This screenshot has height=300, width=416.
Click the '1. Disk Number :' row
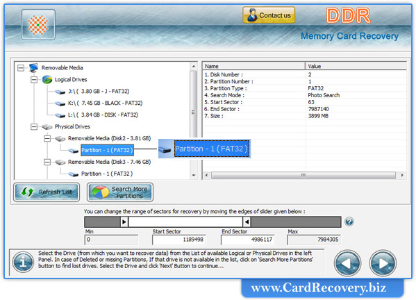(x=305, y=74)
